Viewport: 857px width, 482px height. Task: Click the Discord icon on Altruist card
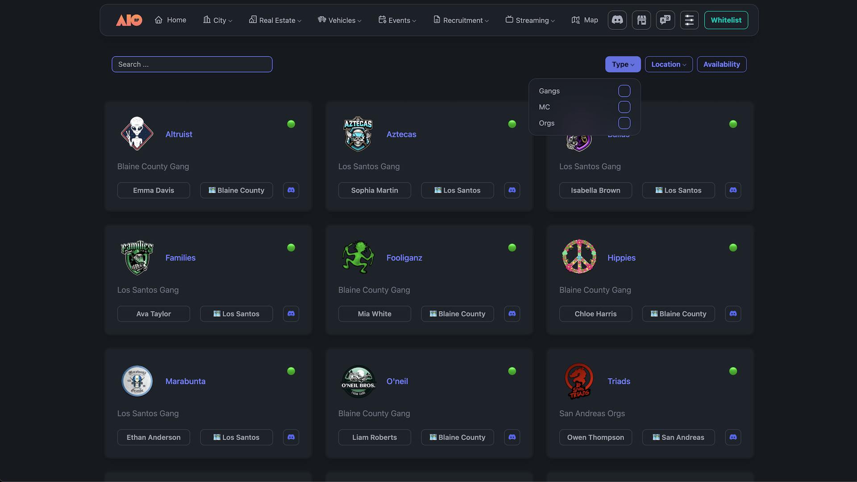291,190
